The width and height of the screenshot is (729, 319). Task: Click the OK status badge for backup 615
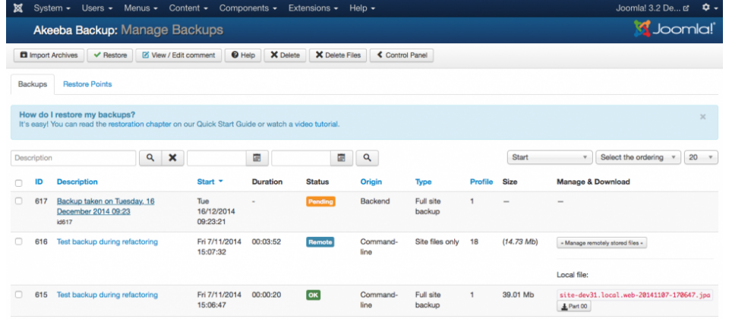(x=313, y=295)
